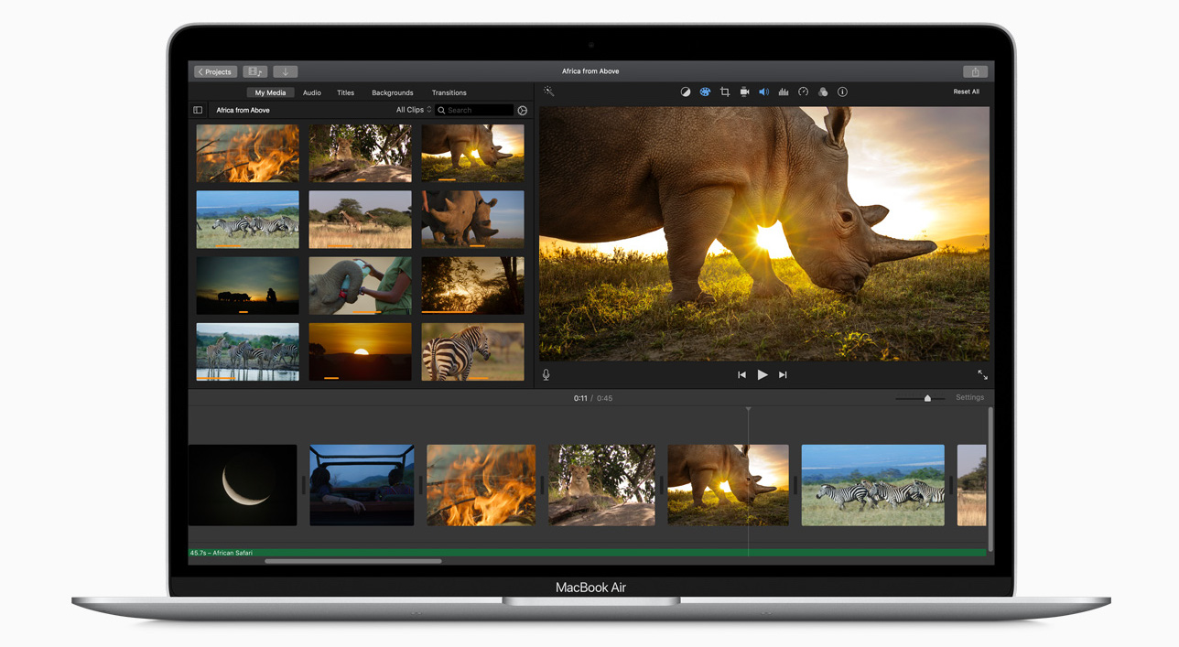Open the All Clips filter dropdown

coord(413,110)
